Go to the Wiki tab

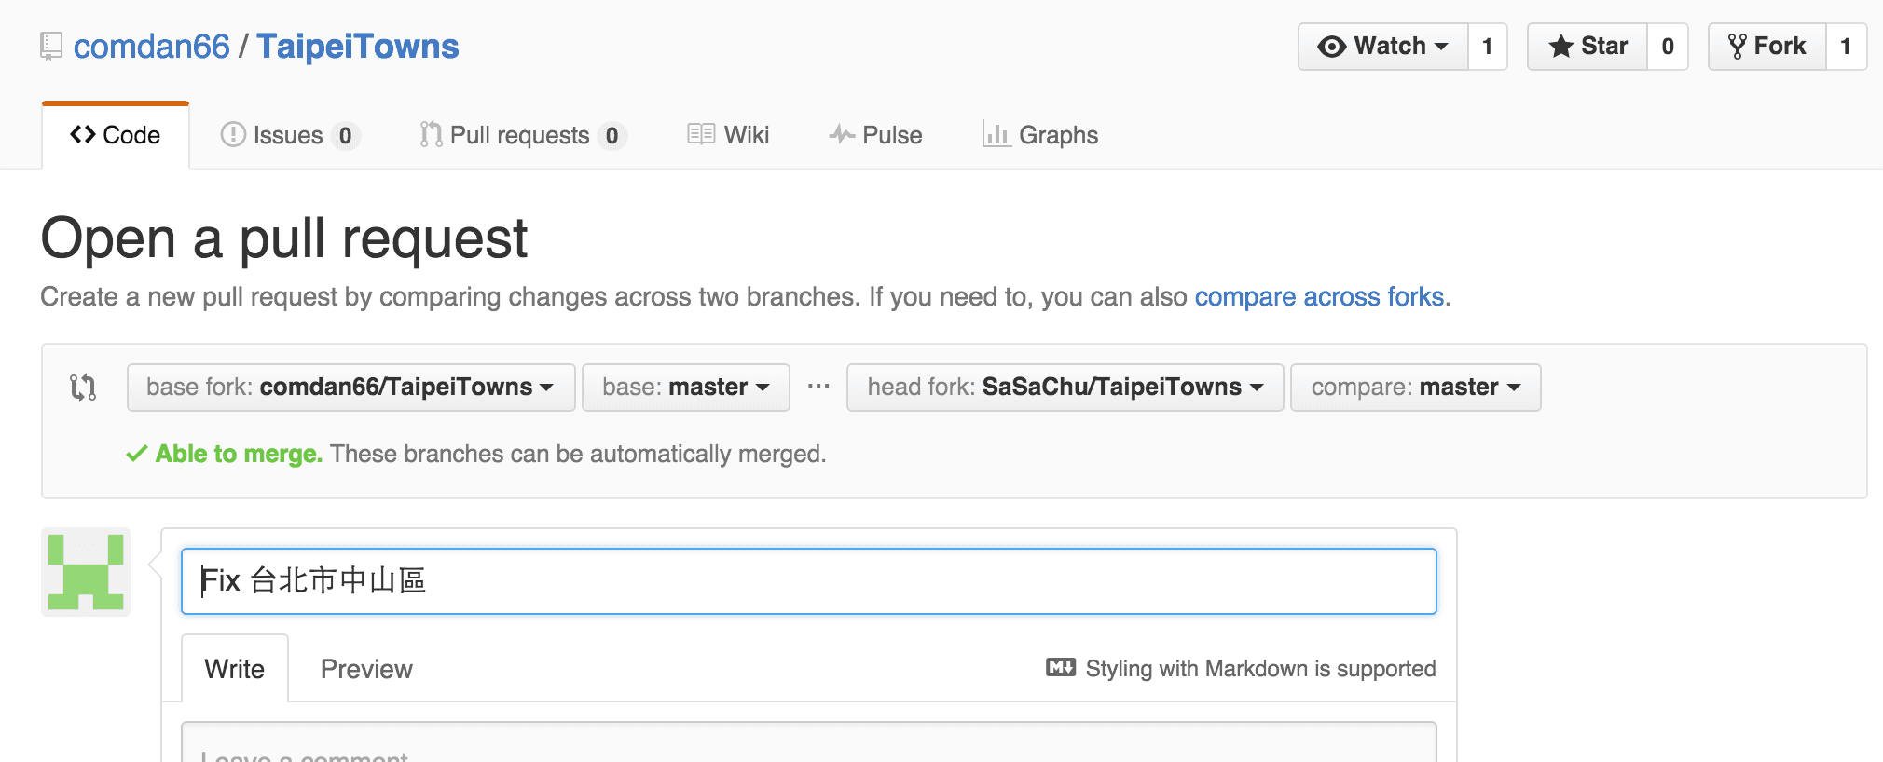tap(728, 136)
